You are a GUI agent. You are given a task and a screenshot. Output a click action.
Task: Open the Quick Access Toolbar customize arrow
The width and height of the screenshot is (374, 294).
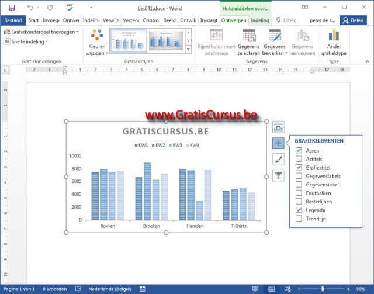[91, 8]
